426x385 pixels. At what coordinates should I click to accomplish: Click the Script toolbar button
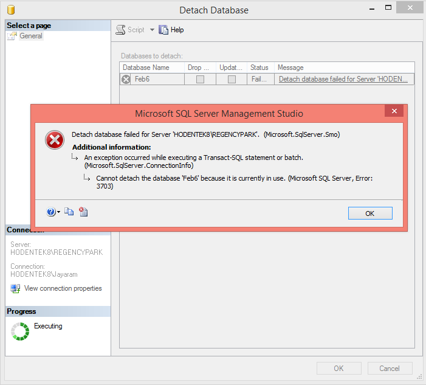130,30
